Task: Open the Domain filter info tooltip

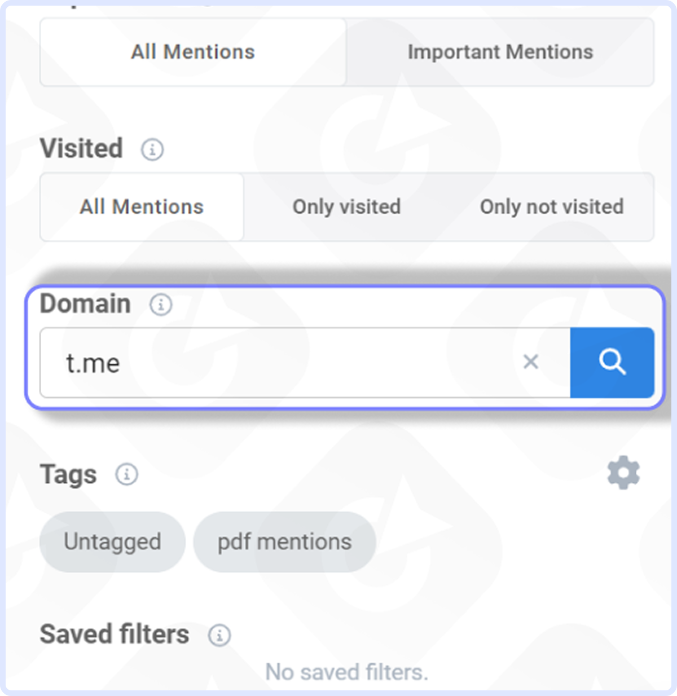Action: point(161,305)
